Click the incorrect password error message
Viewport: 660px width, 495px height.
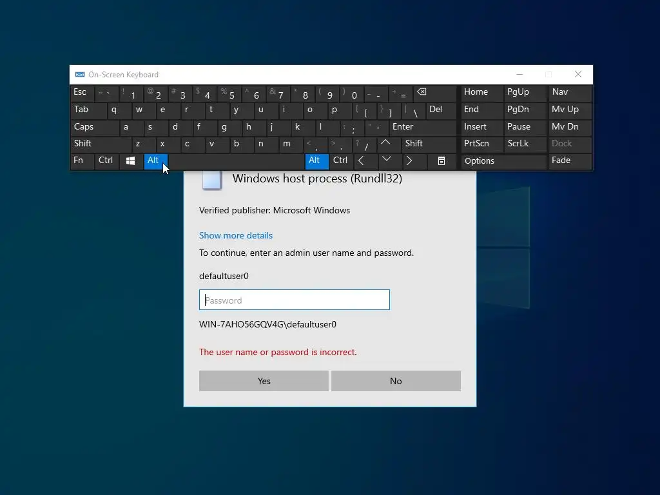(278, 352)
